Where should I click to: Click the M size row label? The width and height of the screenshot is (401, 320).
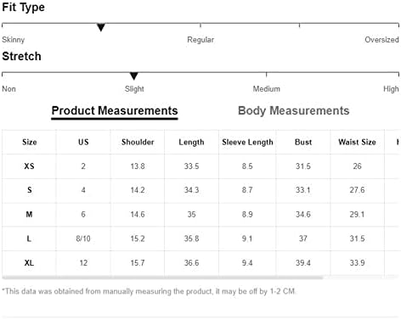tap(29, 215)
